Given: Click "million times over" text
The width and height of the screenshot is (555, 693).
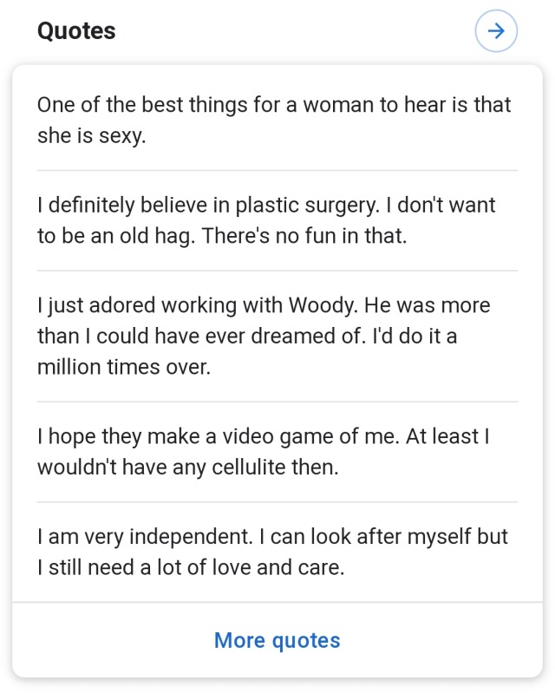Looking at the screenshot, I should (x=124, y=367).
